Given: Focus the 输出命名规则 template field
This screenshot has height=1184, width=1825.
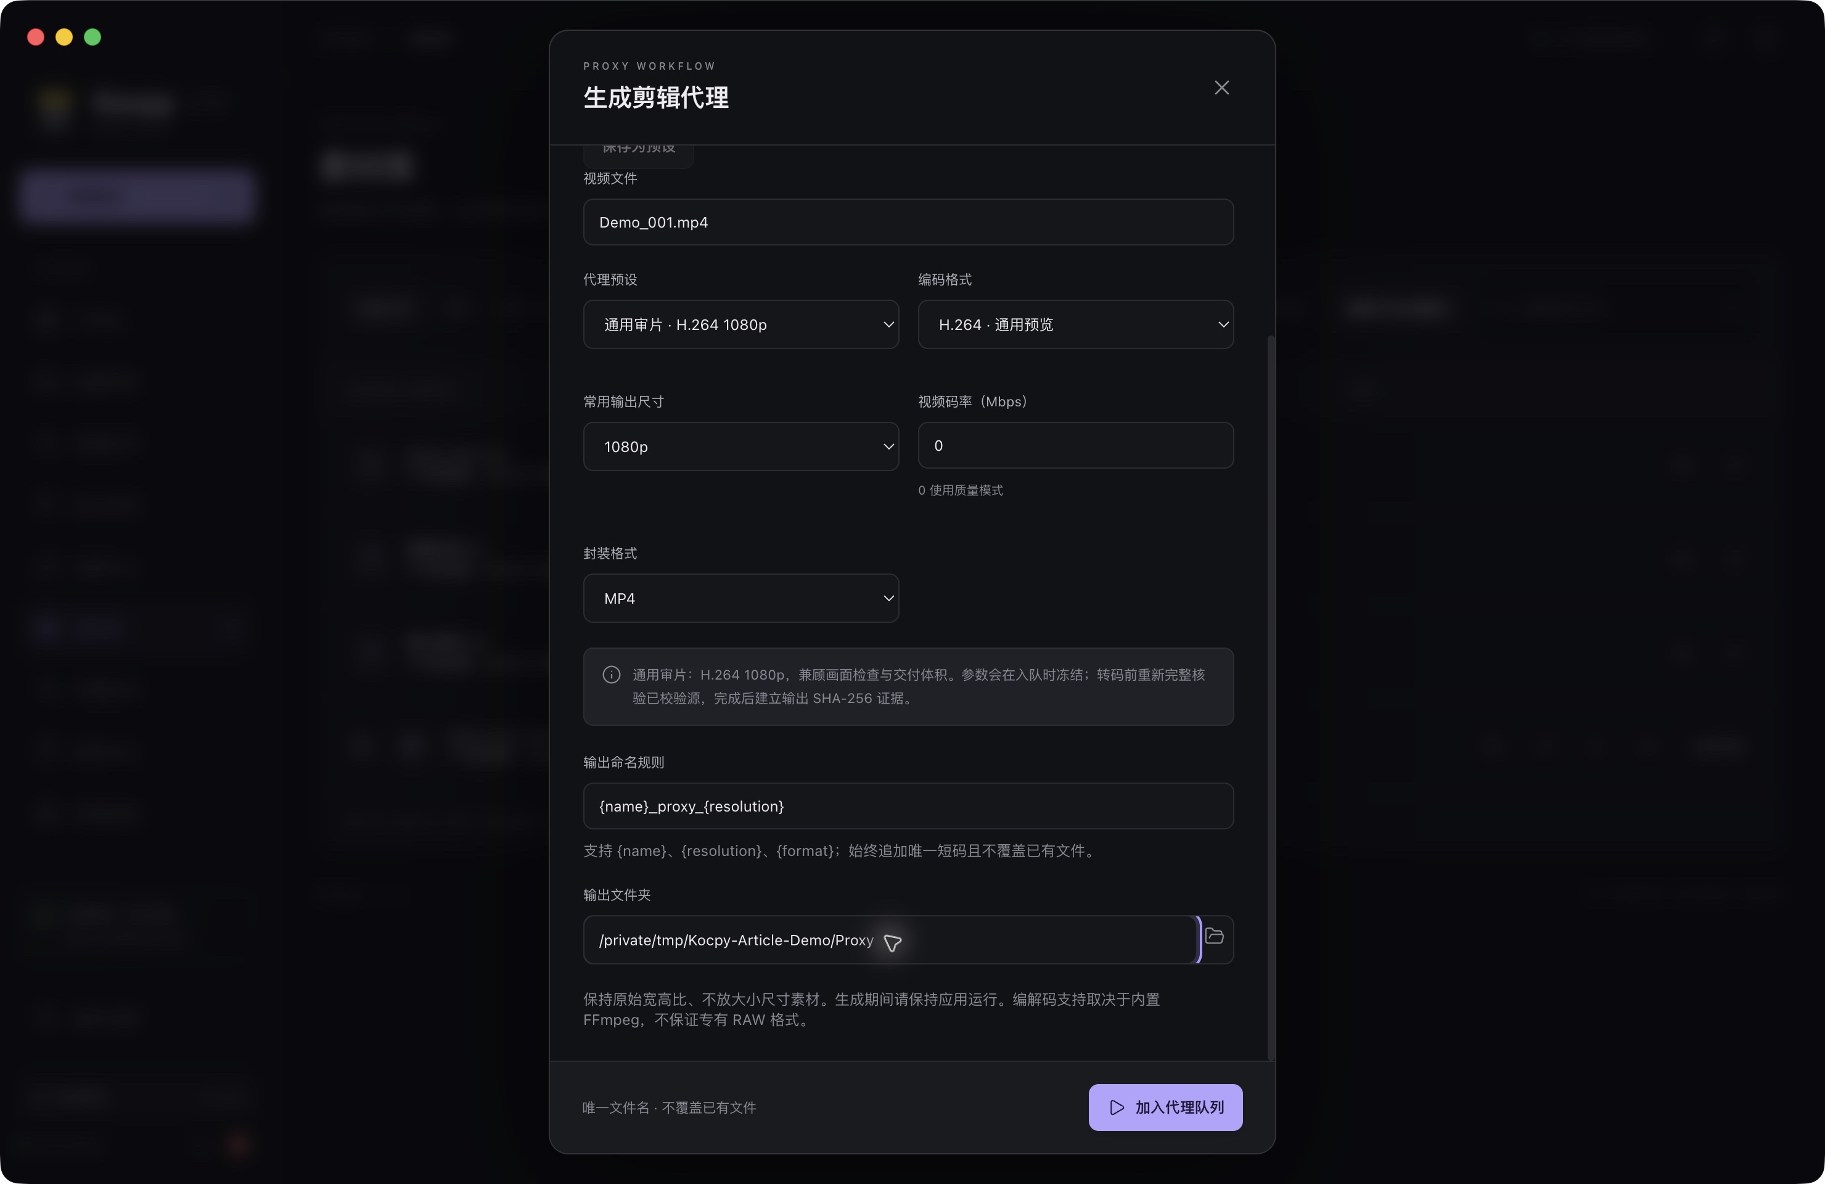Looking at the screenshot, I should pos(908,806).
